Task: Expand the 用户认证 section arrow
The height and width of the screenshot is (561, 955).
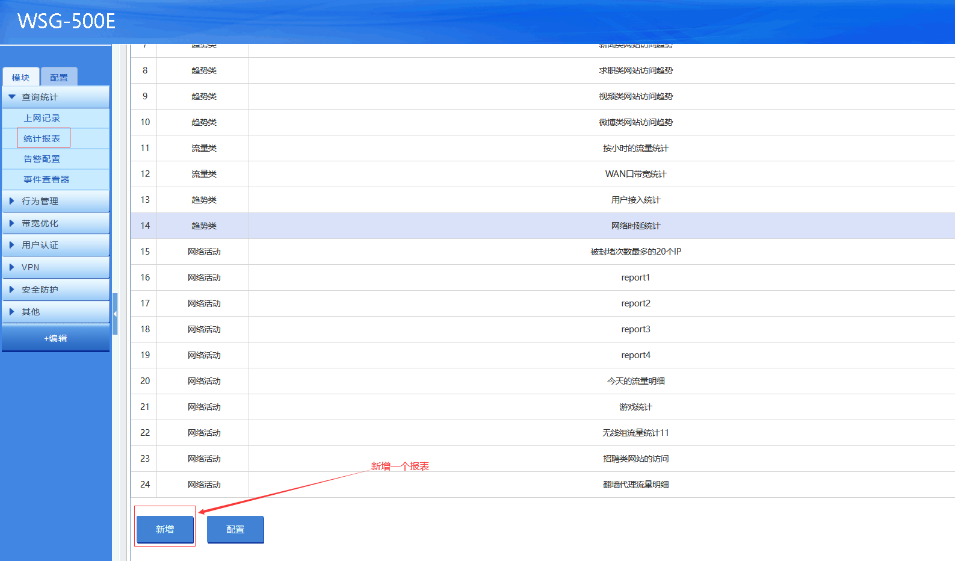Action: pyautogui.click(x=11, y=245)
